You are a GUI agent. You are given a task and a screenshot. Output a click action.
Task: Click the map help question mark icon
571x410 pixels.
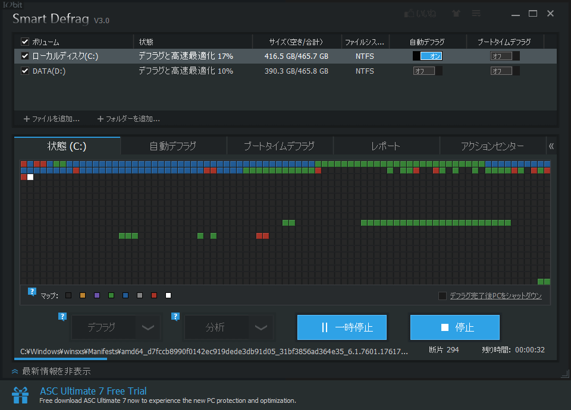pyautogui.click(x=32, y=292)
